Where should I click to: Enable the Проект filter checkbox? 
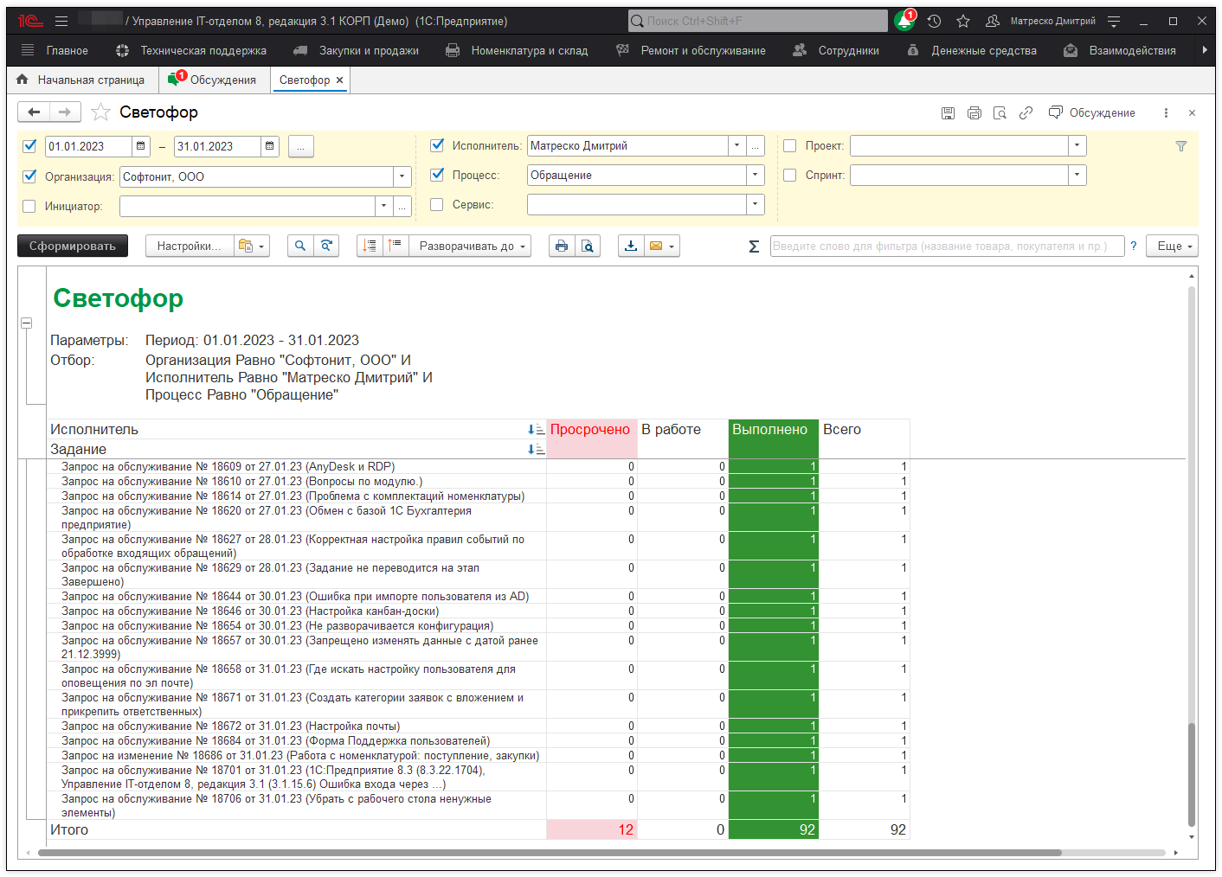pos(789,146)
